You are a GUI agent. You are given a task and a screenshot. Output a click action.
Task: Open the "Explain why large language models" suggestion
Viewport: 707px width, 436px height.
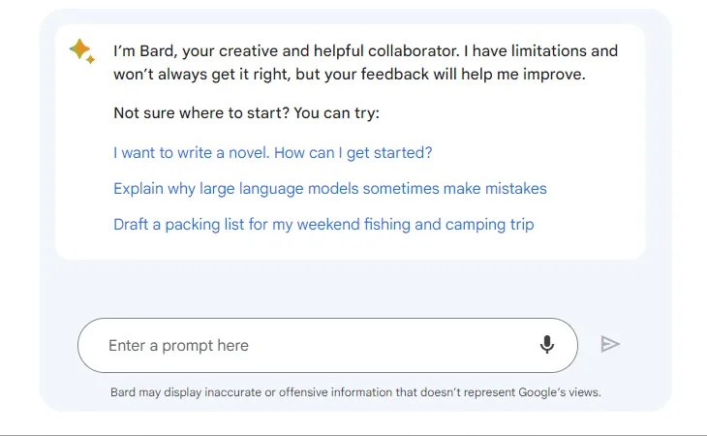point(329,189)
